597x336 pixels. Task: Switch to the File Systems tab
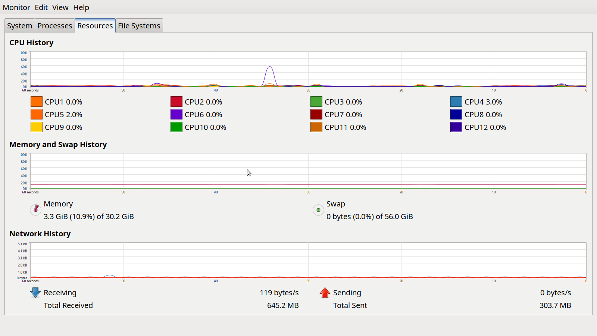[139, 26]
